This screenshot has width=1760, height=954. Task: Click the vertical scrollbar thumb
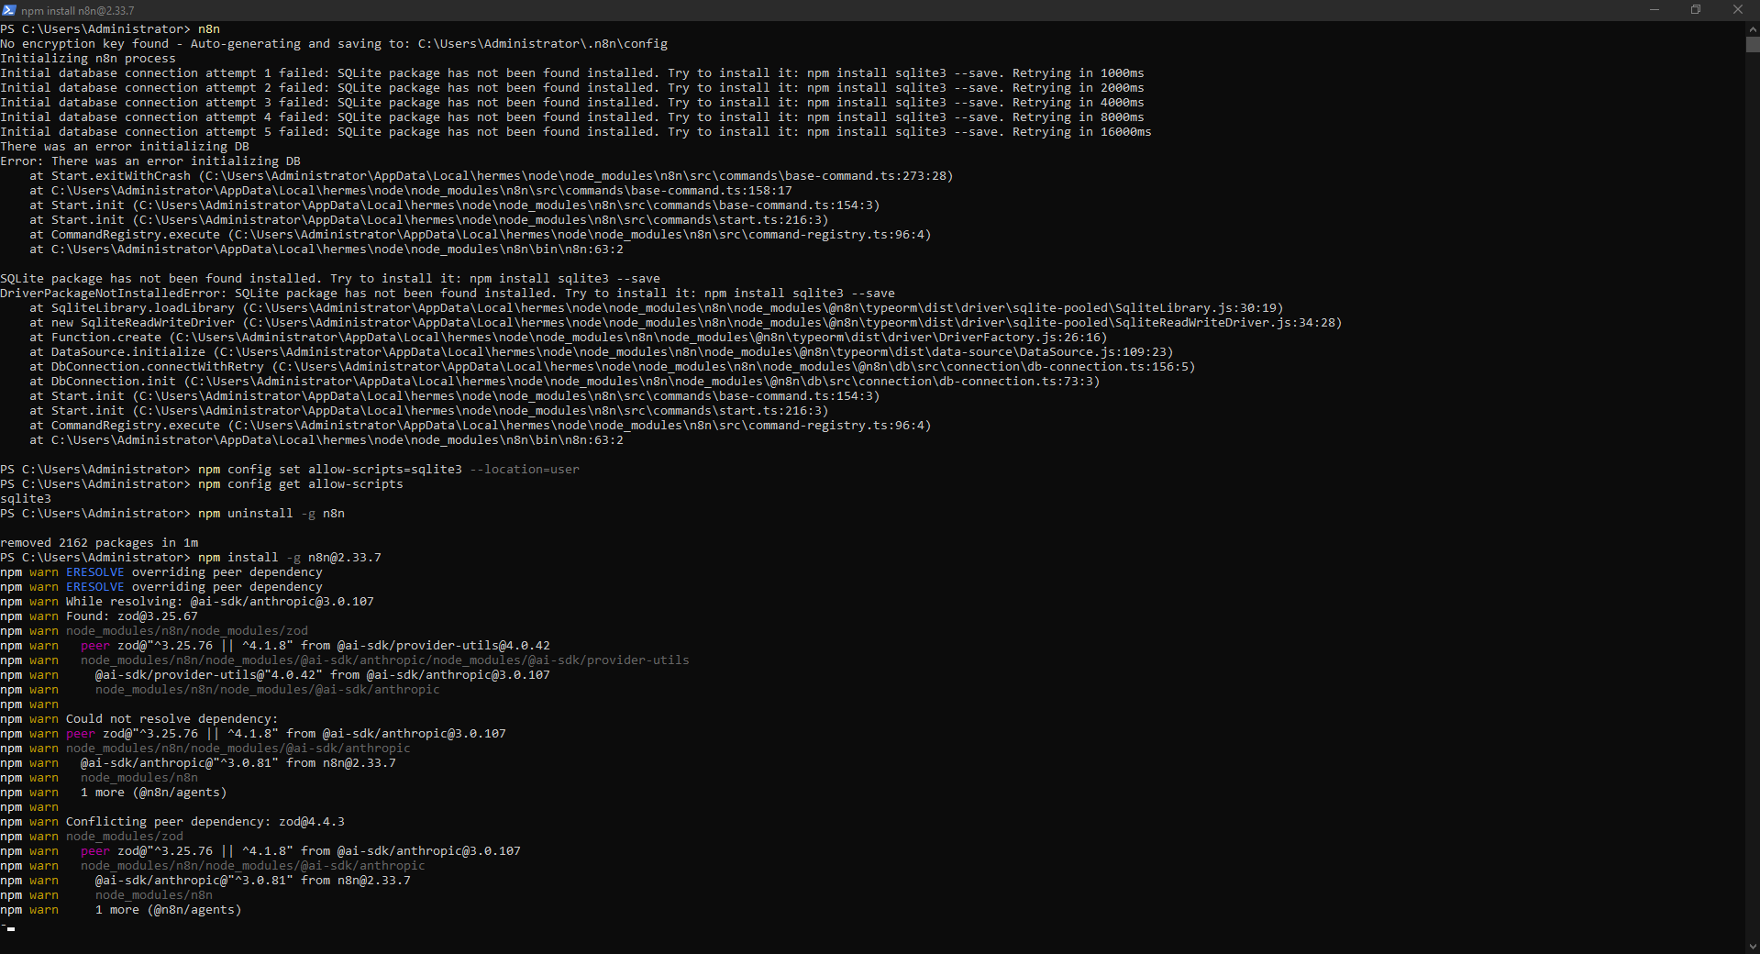coord(1753,44)
